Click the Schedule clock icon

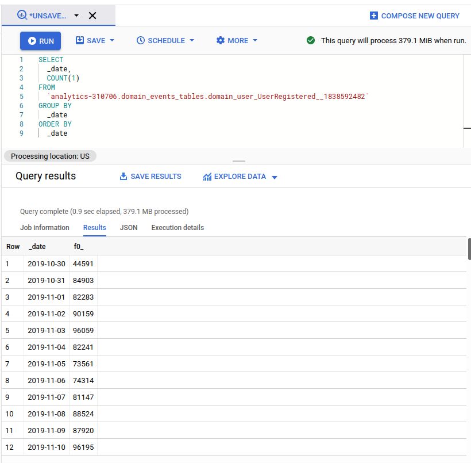pos(141,40)
